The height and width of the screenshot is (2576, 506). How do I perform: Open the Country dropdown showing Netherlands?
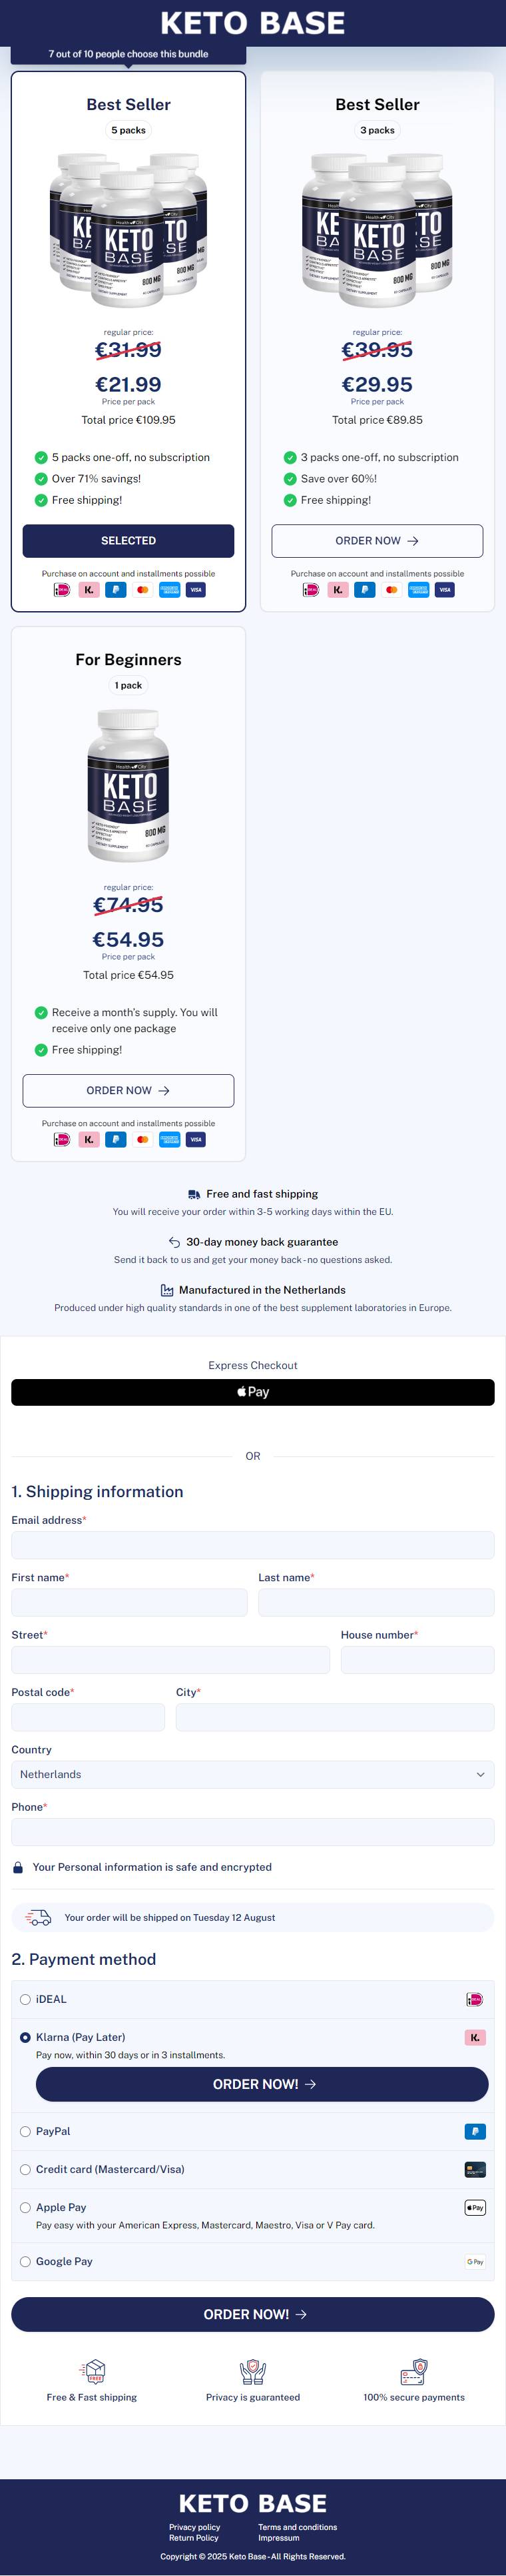tap(252, 1775)
